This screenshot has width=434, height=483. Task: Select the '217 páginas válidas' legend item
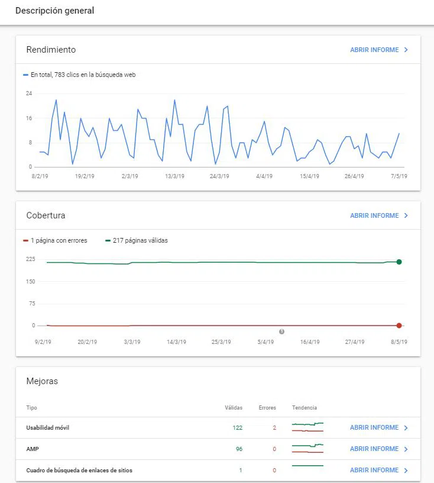pos(137,240)
